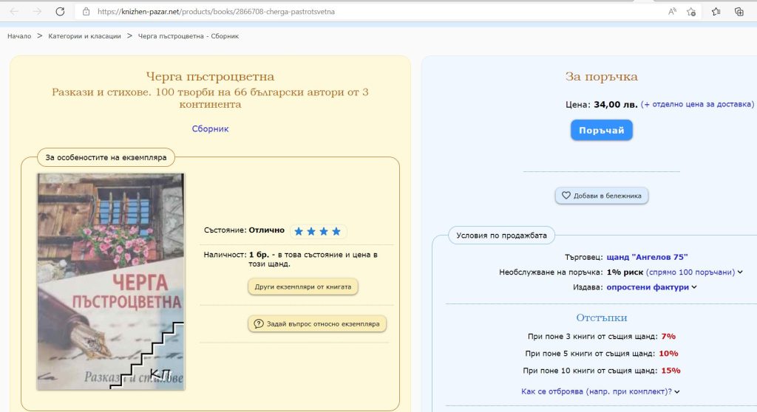The width and height of the screenshot is (757, 412).
Task: Open the Favorites list icon
Action: point(716,12)
